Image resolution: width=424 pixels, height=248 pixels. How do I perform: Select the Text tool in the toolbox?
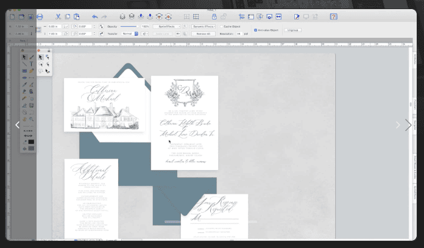(x=31, y=64)
